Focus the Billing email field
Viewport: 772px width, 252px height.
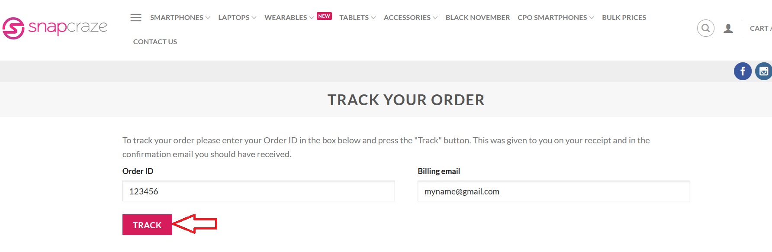pyautogui.click(x=553, y=191)
